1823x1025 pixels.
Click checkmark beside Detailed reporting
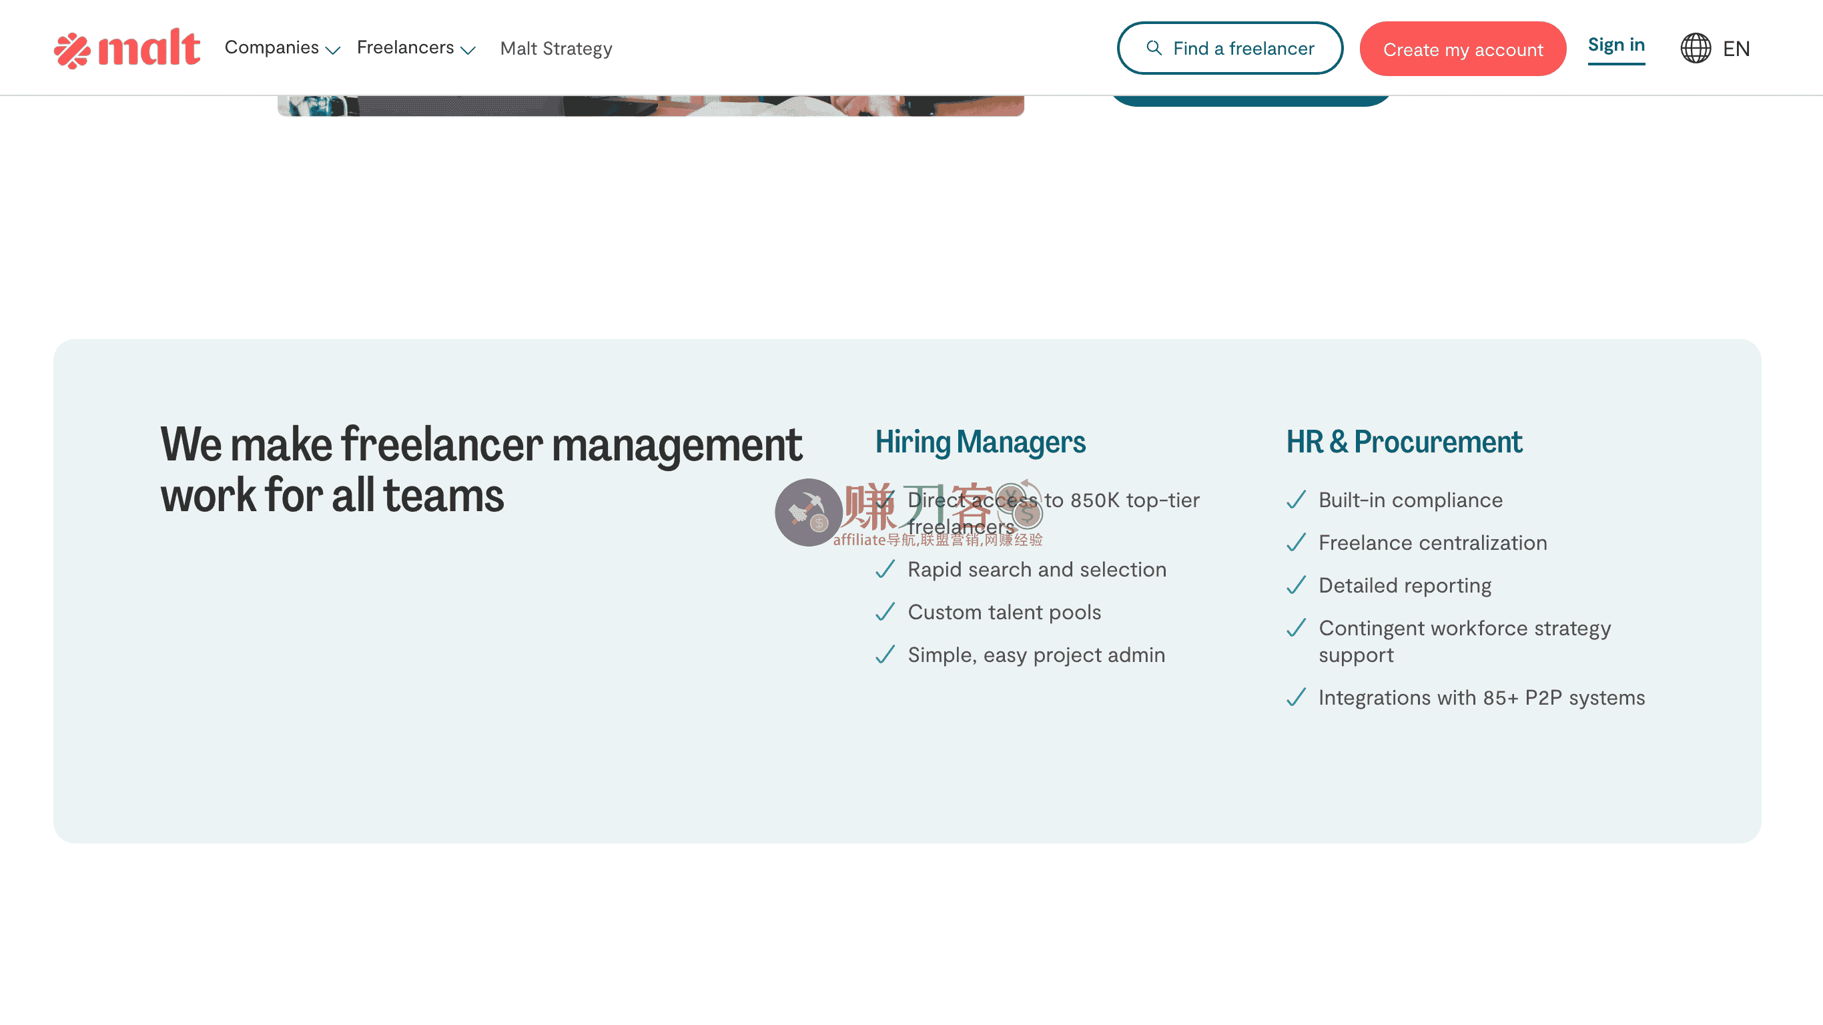click(x=1296, y=585)
